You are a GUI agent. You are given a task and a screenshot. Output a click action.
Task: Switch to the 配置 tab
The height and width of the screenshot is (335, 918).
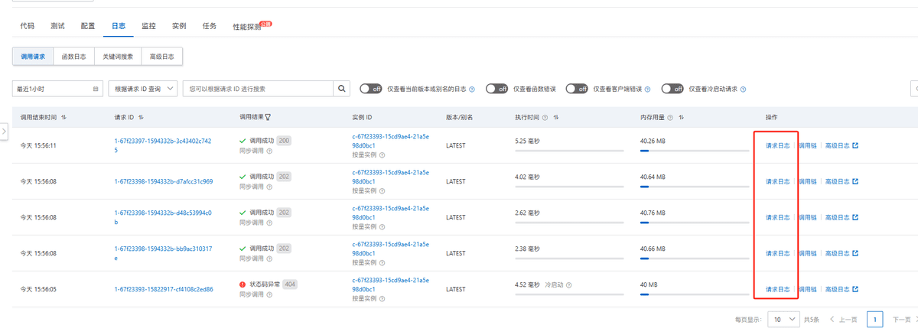tap(88, 26)
